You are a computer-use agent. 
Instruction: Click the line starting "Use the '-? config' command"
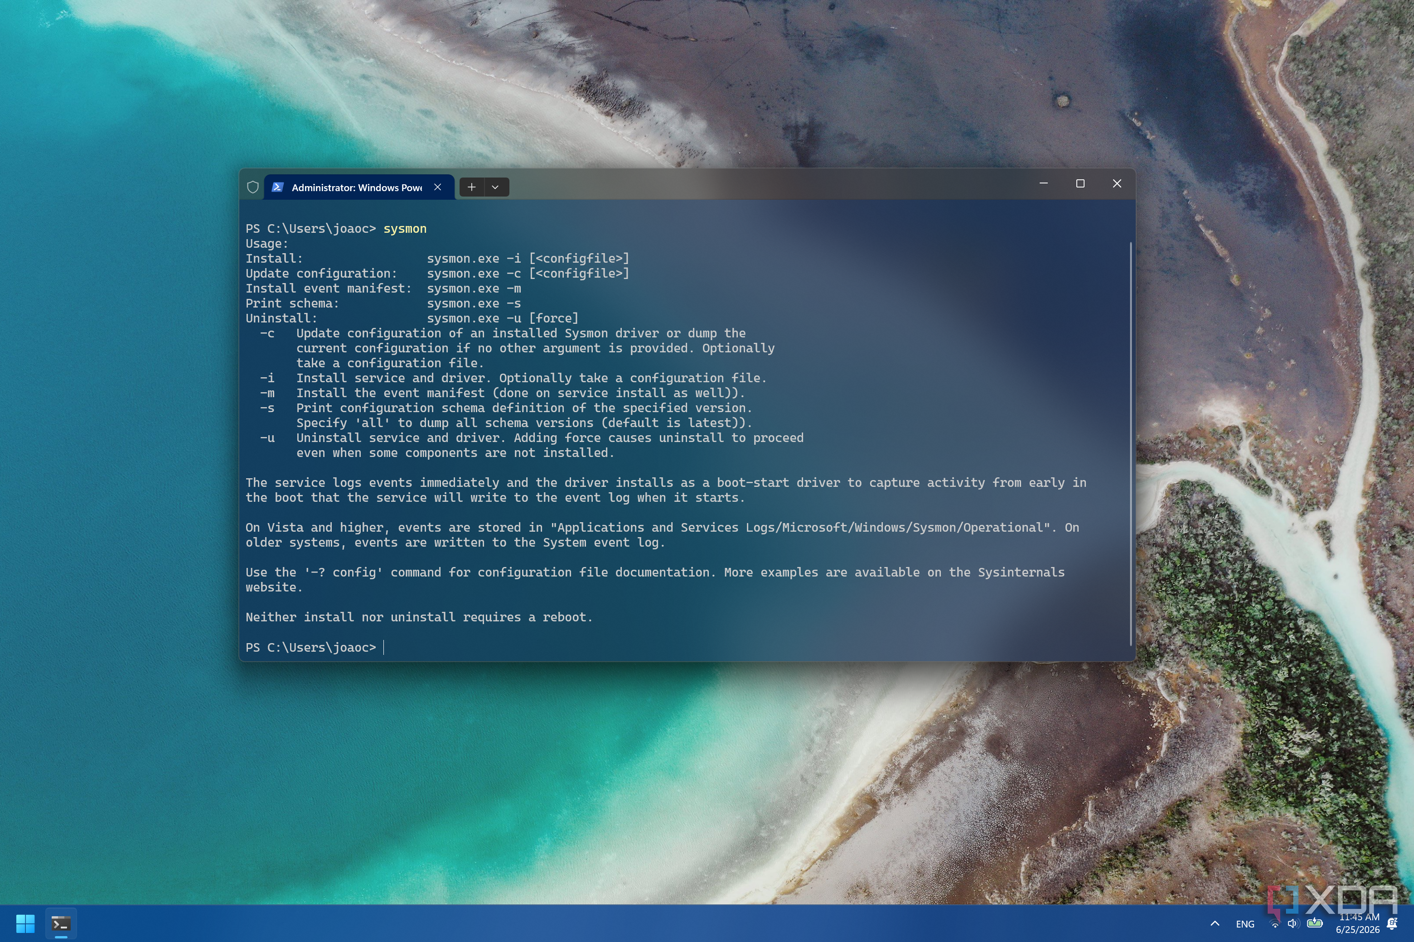tap(655, 572)
